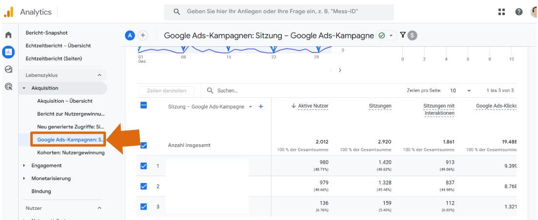This screenshot has width=538, height=220.
Task: Add a comparison with the plus circle
Action: point(143,35)
